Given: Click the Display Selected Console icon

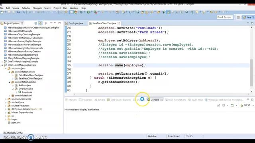Looking at the screenshot, I should pyautogui.click(x=224, y=105).
